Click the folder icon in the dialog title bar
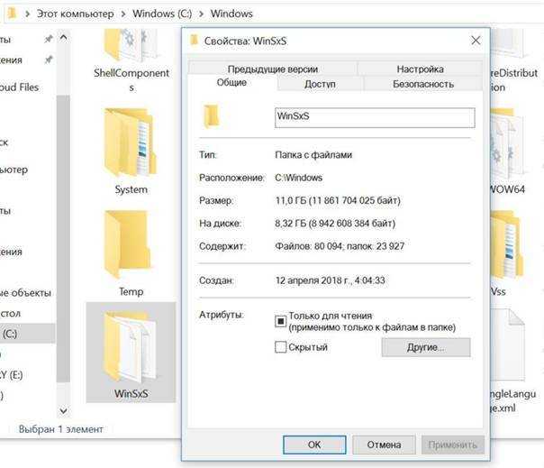 point(195,41)
